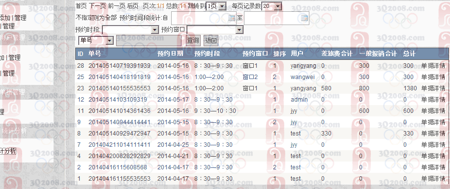Open 单据详情 for order 2014051410310931​9
Image resolution: width=450 pixels, height=189 pixels.
click(433, 100)
